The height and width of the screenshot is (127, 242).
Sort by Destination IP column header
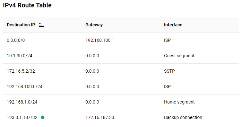click(x=21, y=25)
